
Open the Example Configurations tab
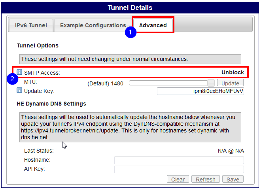93,25
